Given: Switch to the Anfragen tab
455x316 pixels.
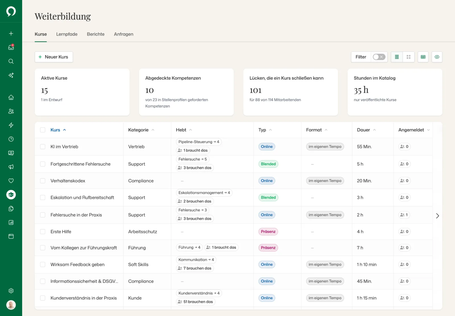Looking at the screenshot, I should [x=124, y=34].
